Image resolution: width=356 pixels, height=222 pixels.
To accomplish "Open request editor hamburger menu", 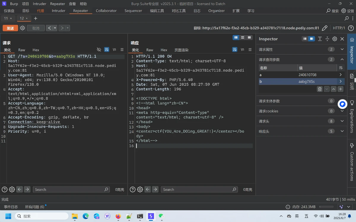I will (122, 49).
